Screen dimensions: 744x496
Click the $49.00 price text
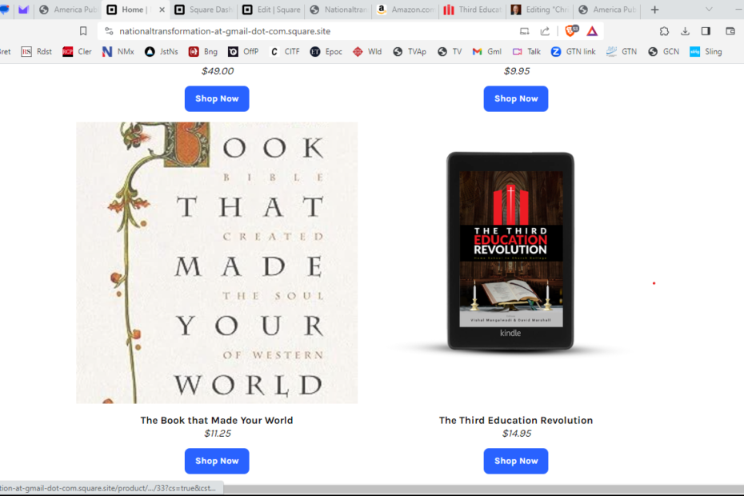pos(218,71)
